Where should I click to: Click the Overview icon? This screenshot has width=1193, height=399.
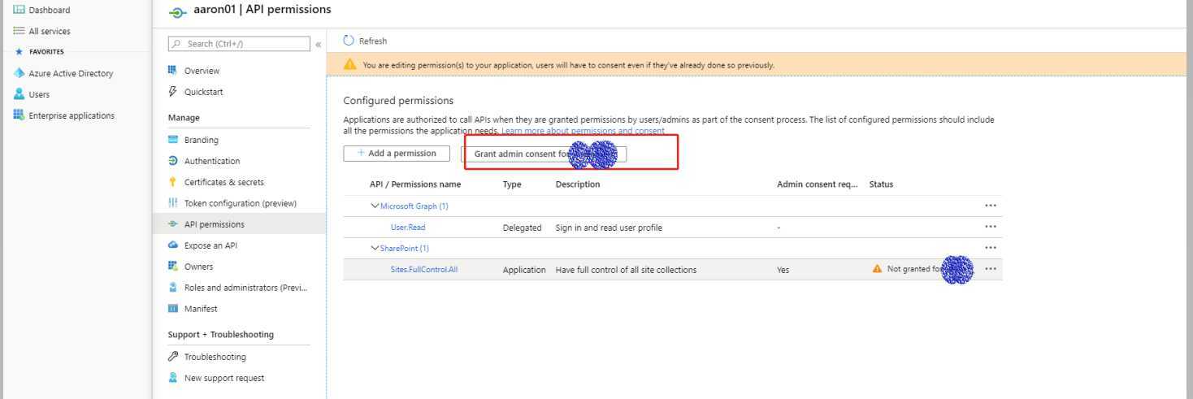(x=172, y=71)
